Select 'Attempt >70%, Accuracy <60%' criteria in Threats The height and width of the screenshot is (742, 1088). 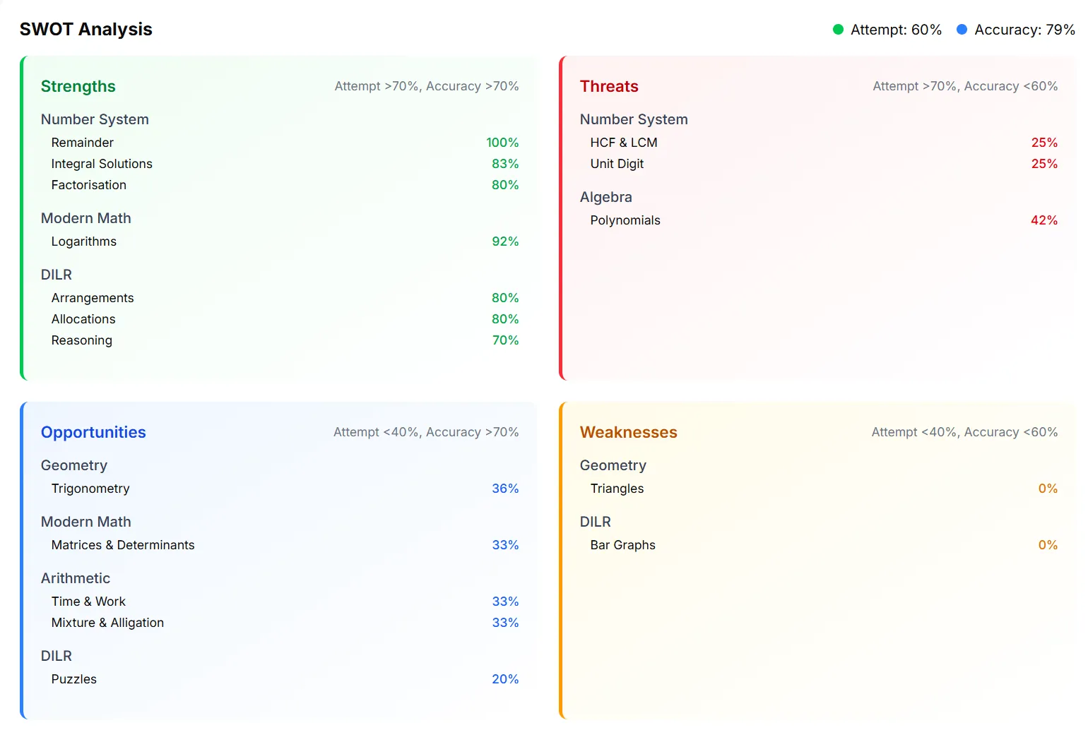click(x=965, y=86)
